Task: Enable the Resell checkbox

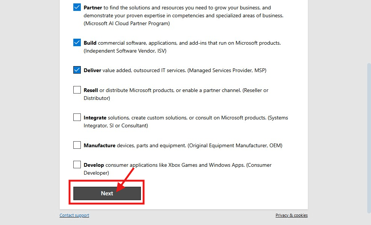Action: tap(77, 90)
